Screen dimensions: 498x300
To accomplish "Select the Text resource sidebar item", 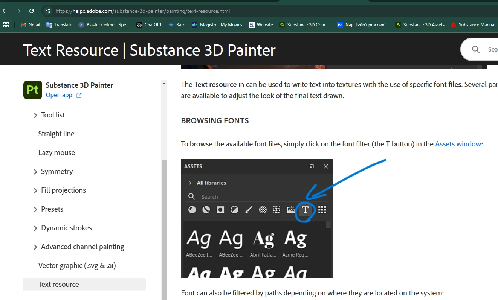I will tap(84, 284).
